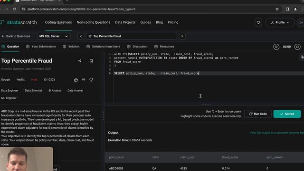The image size is (304, 171).
Task: Open Data Projects page
Action: coord(125,22)
